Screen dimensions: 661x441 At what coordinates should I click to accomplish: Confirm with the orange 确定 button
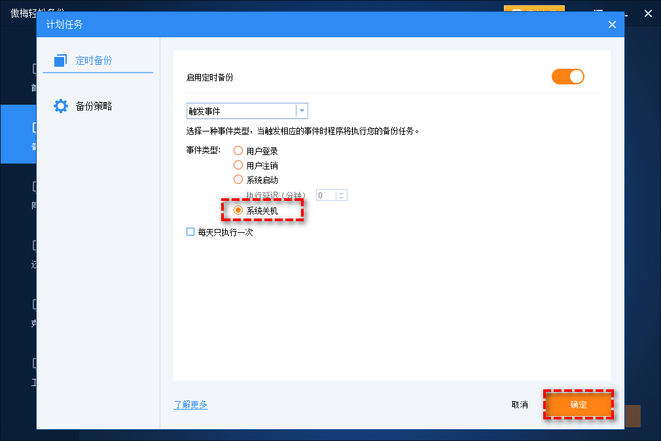pyautogui.click(x=578, y=405)
